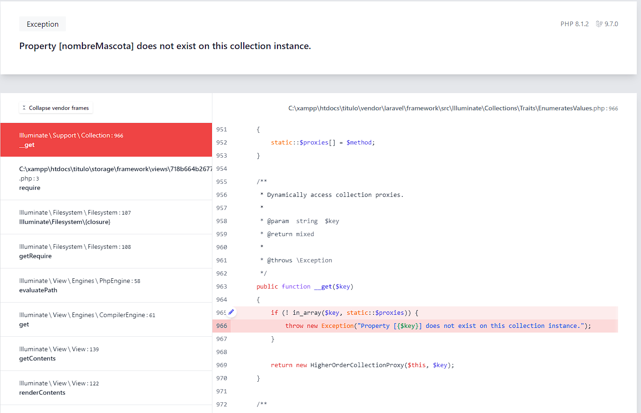Click line 965 in_array condition code

[344, 312]
